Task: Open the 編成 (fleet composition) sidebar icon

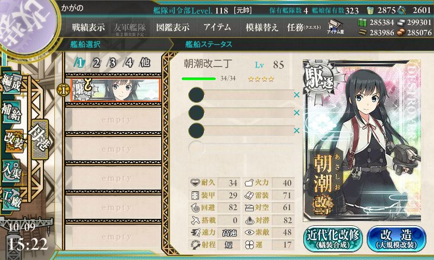Action: [x=11, y=83]
